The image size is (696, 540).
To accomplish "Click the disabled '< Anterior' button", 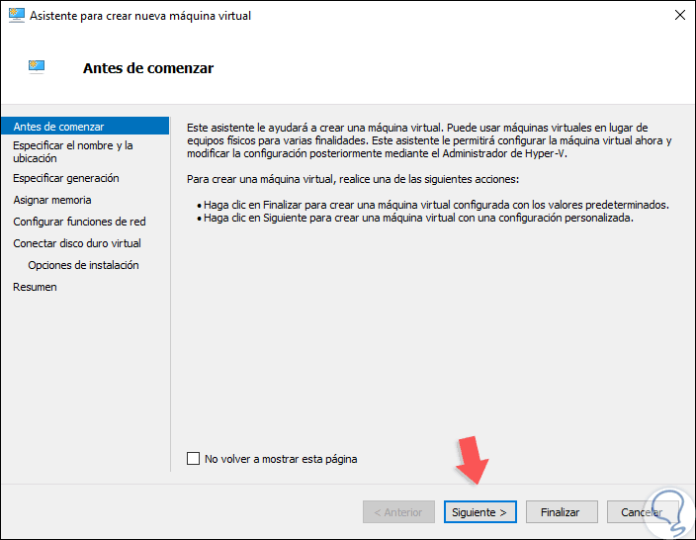I will [398, 512].
